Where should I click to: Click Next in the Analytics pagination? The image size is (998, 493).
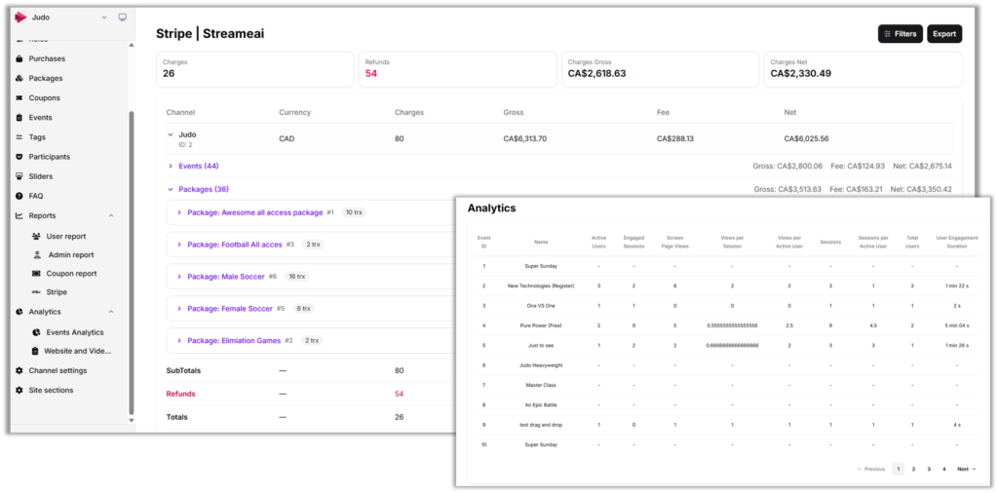[965, 469]
